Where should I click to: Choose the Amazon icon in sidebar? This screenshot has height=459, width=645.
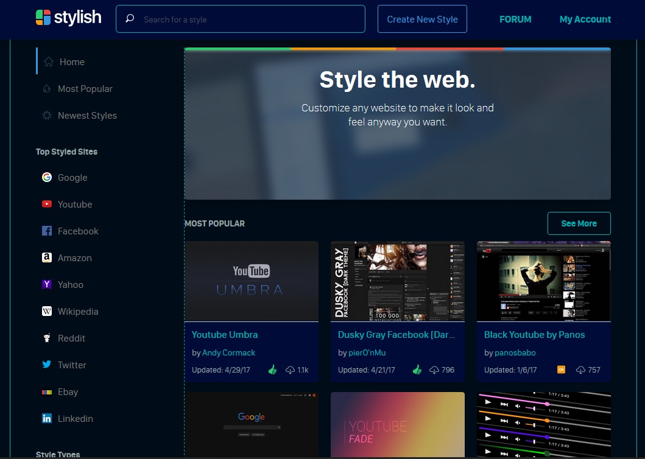pyautogui.click(x=47, y=258)
